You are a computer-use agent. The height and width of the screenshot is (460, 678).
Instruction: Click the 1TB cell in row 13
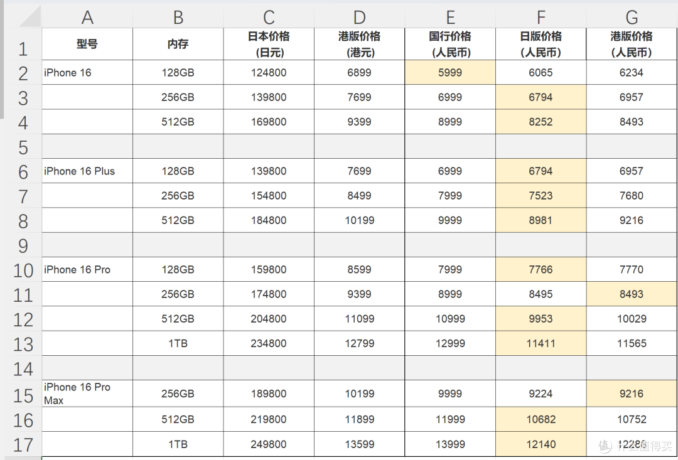(178, 344)
